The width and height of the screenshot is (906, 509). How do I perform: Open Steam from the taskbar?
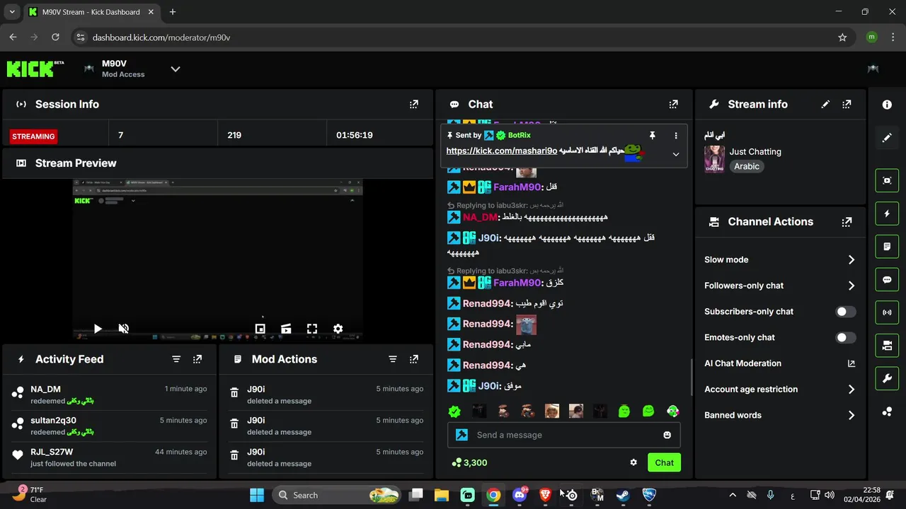click(623, 495)
